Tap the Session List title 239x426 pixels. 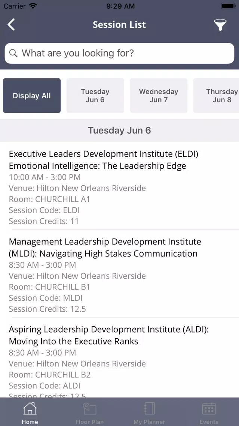120,25
